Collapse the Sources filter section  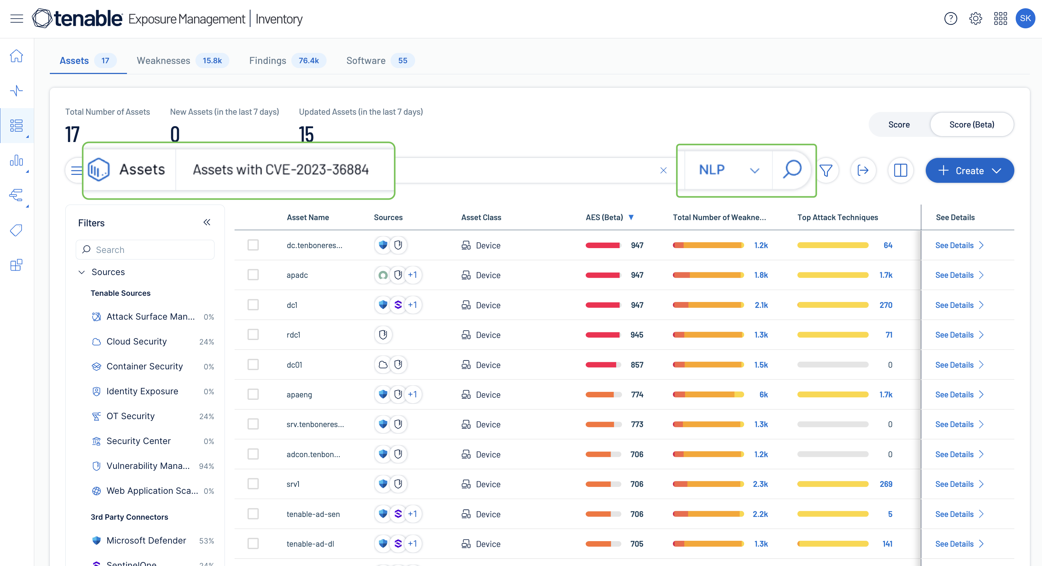click(x=82, y=272)
